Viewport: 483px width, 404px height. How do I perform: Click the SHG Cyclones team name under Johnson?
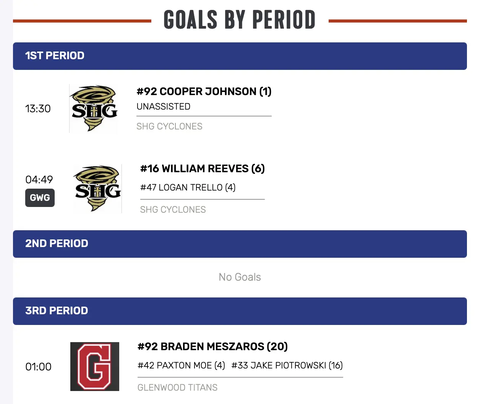pyautogui.click(x=169, y=126)
